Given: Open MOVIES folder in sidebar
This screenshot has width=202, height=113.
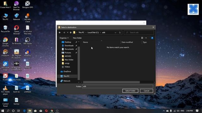Looking at the screenshot, I should [x=68, y=56].
